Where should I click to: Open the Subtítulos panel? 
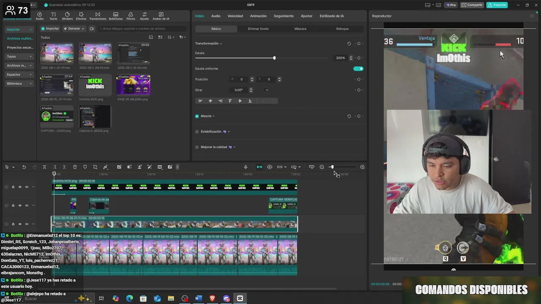(x=115, y=16)
